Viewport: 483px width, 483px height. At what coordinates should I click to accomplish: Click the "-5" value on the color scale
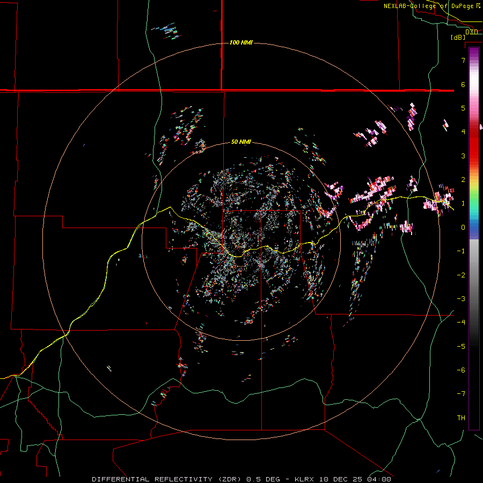pos(461,347)
